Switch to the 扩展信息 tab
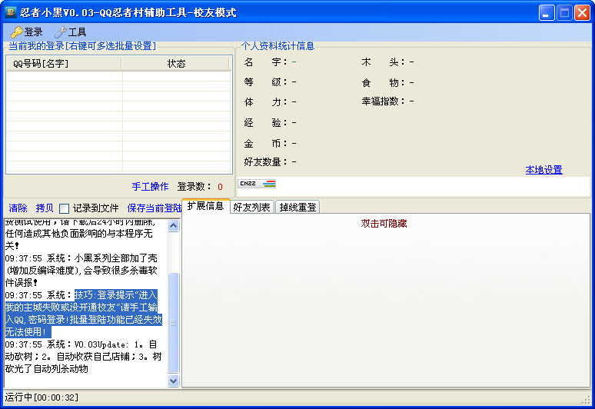This screenshot has width=595, height=409. point(206,206)
